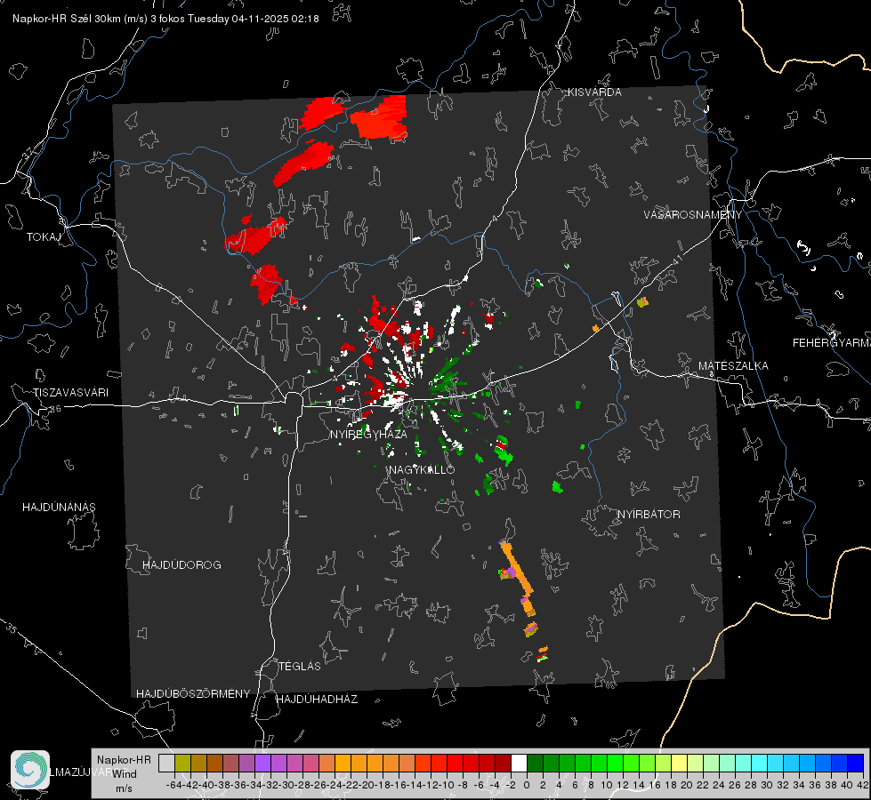This screenshot has height=800, width=871.
Task: Click the dark green legend swatch between 0 and 2
Action: click(x=535, y=764)
